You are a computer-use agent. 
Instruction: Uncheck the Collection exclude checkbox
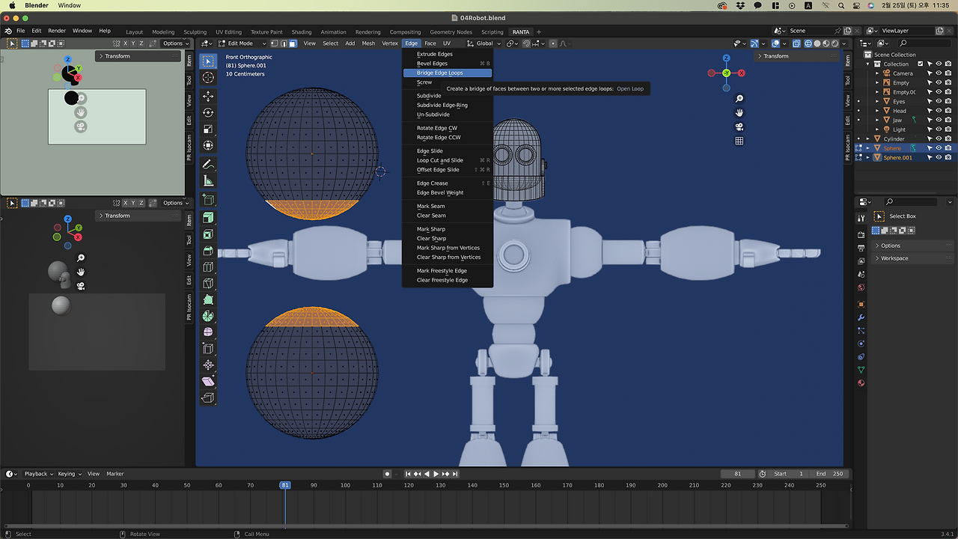point(921,64)
